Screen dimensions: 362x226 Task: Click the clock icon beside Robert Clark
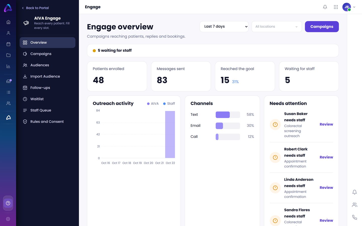(x=275, y=157)
